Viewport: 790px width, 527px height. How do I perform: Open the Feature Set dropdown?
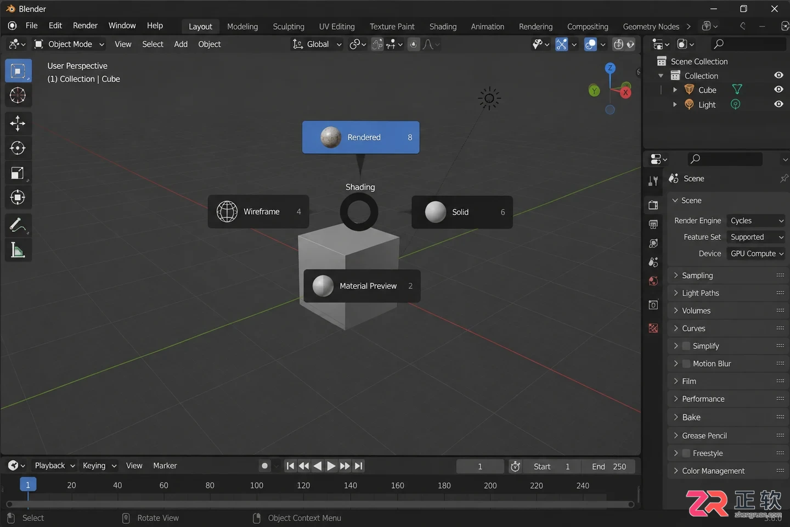coord(756,237)
